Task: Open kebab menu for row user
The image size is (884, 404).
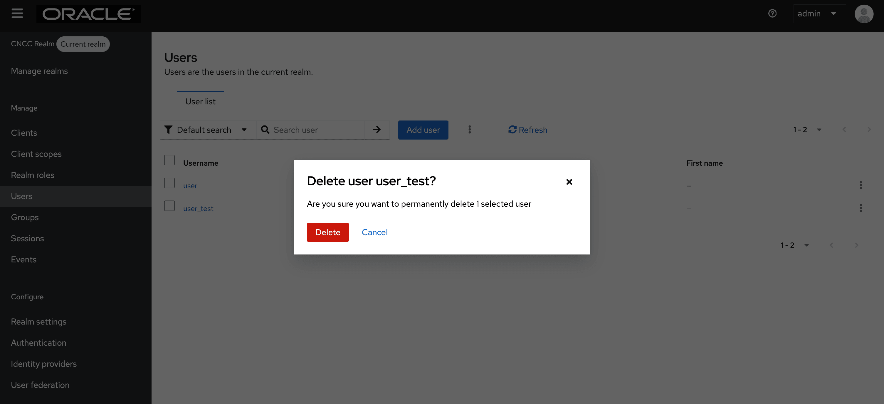Action: [860, 185]
